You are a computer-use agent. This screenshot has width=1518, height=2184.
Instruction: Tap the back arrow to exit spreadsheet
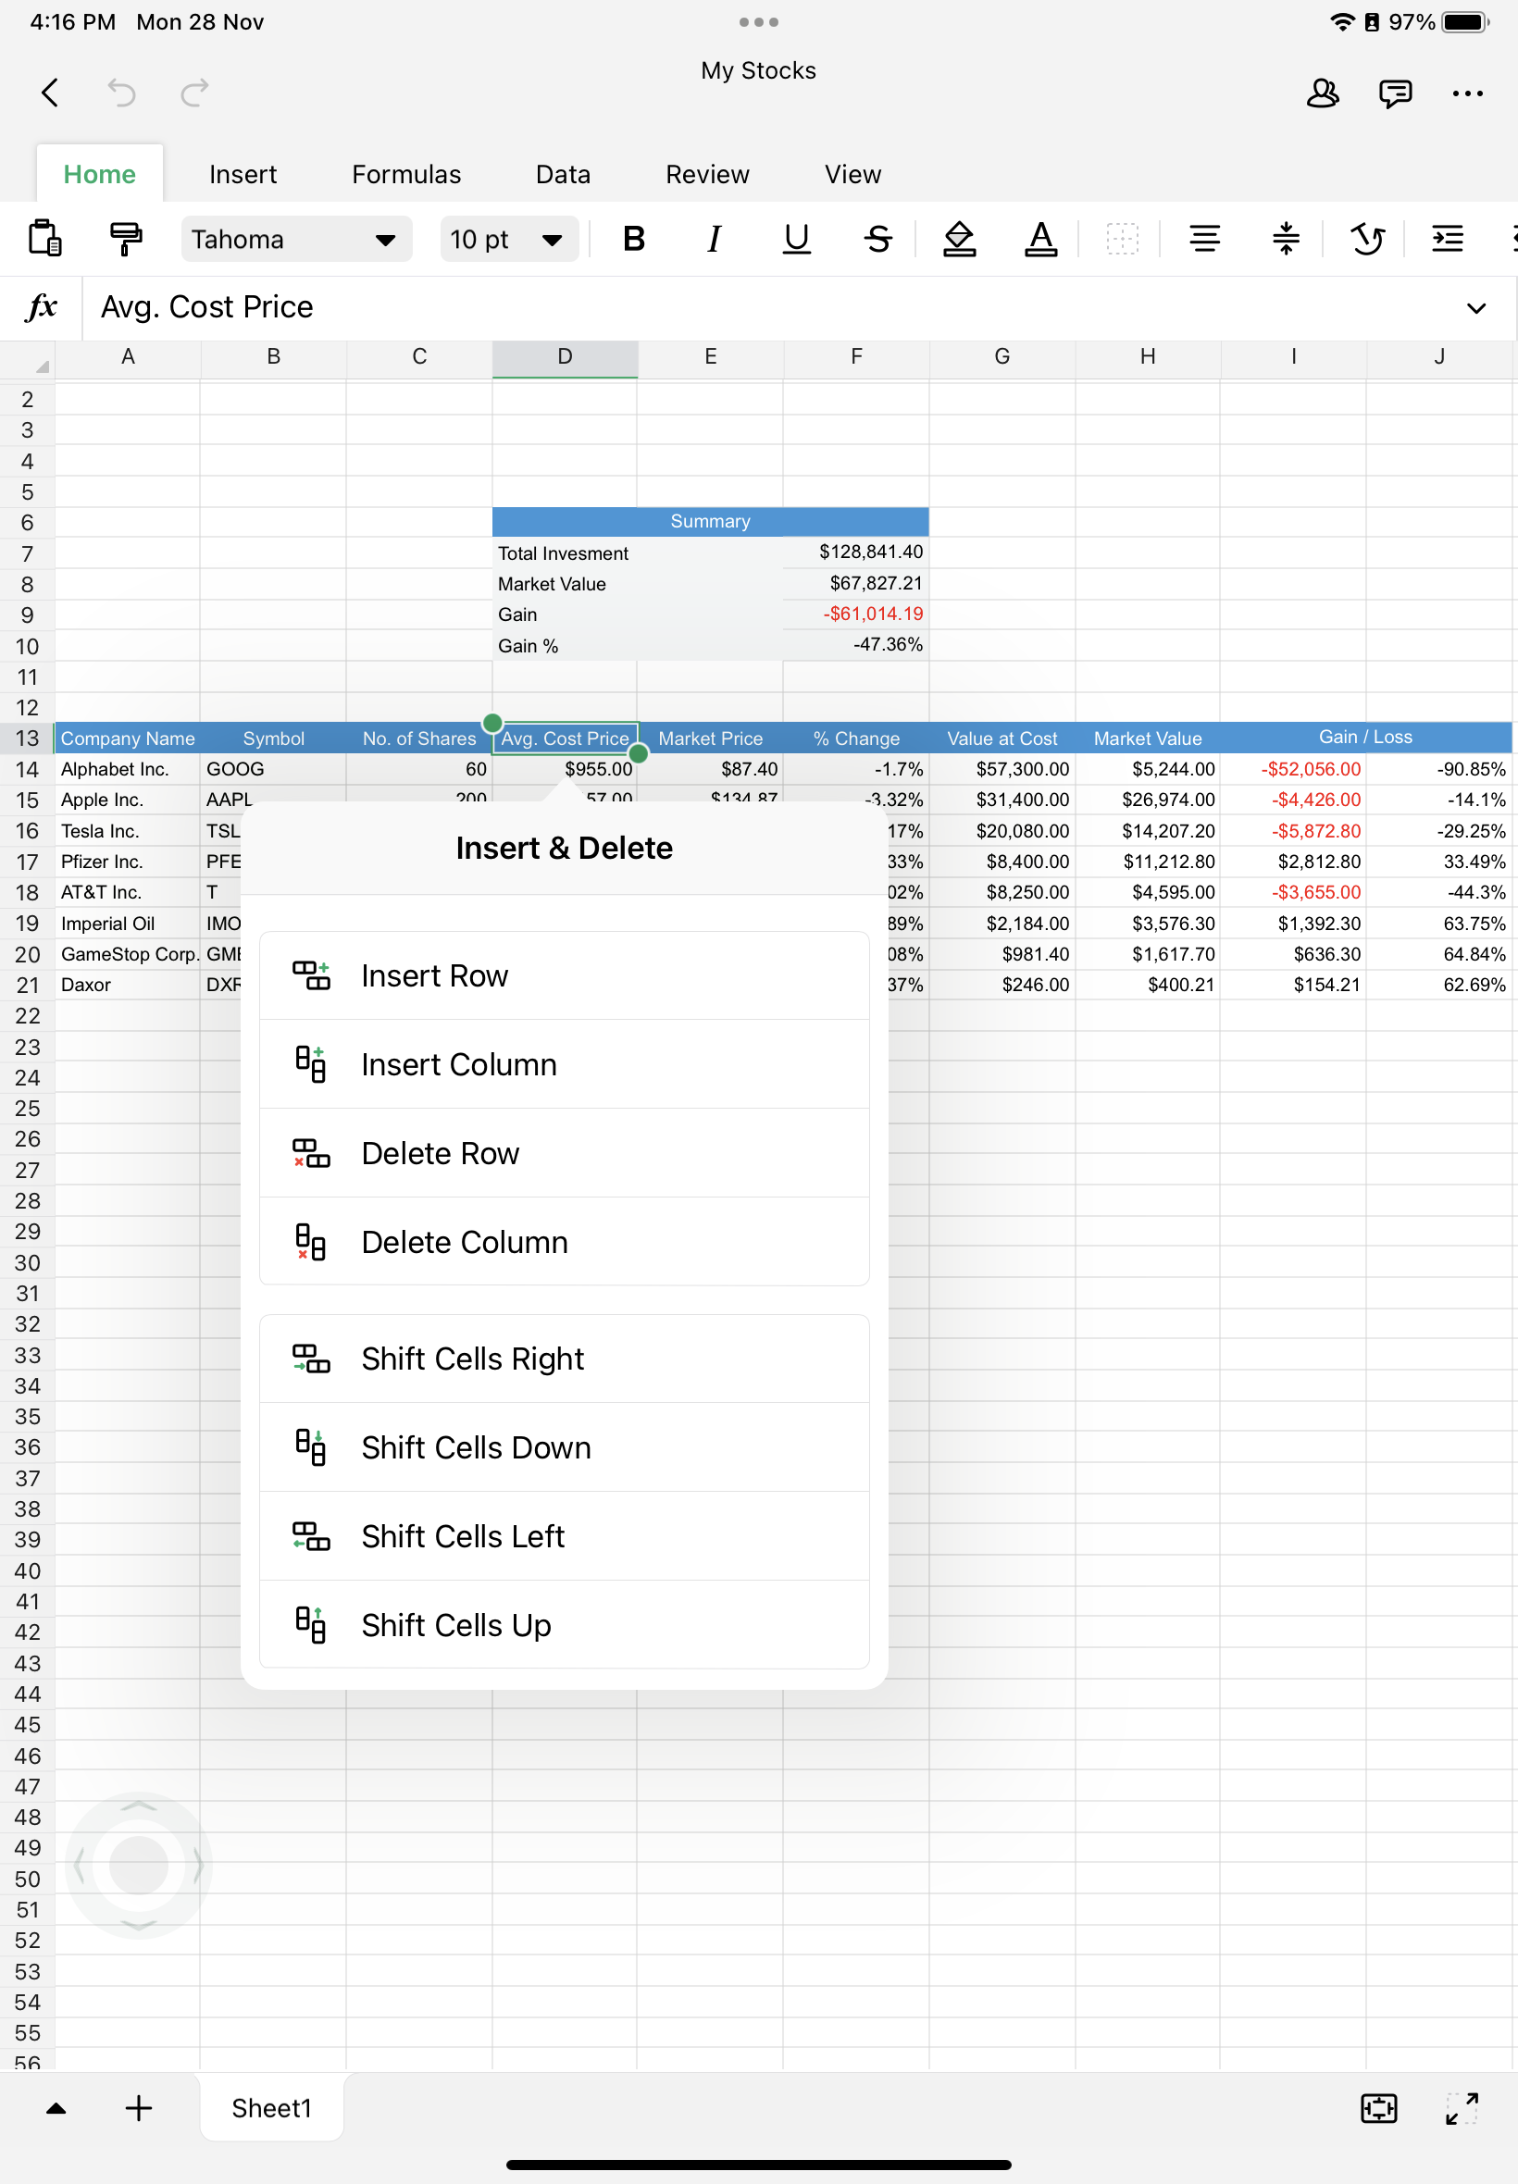[50, 93]
